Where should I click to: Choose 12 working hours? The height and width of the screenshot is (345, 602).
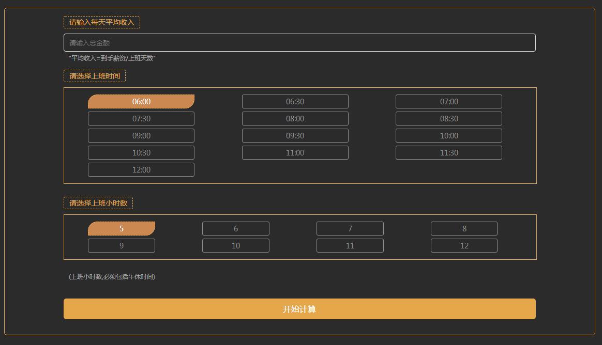pos(464,246)
